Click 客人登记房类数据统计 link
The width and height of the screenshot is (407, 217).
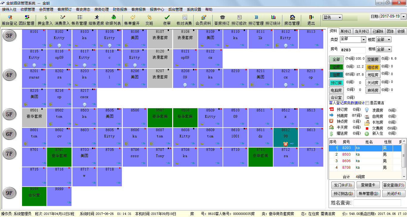tap(347, 103)
